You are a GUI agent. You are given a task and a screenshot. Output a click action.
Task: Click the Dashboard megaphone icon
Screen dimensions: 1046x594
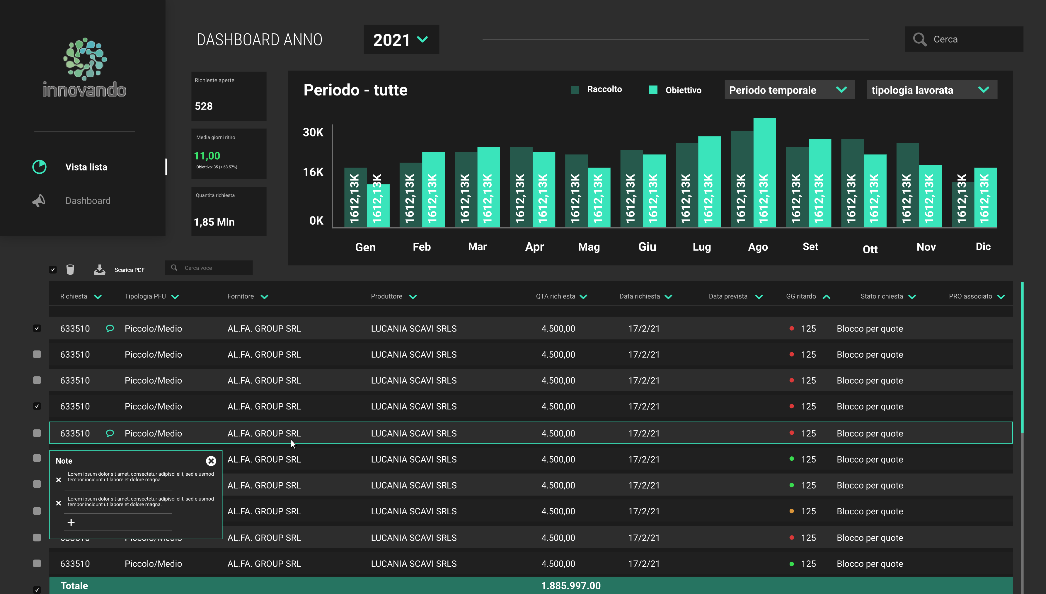click(39, 200)
